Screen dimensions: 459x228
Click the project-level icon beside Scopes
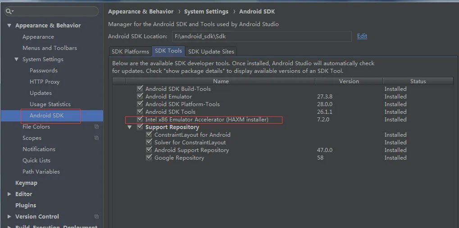[x=96, y=138]
